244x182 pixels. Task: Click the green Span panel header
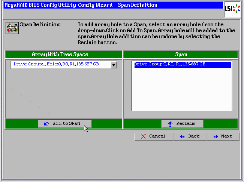click(x=181, y=54)
